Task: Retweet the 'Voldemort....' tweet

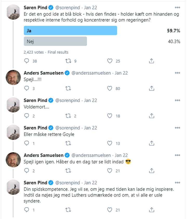Action: point(68,116)
